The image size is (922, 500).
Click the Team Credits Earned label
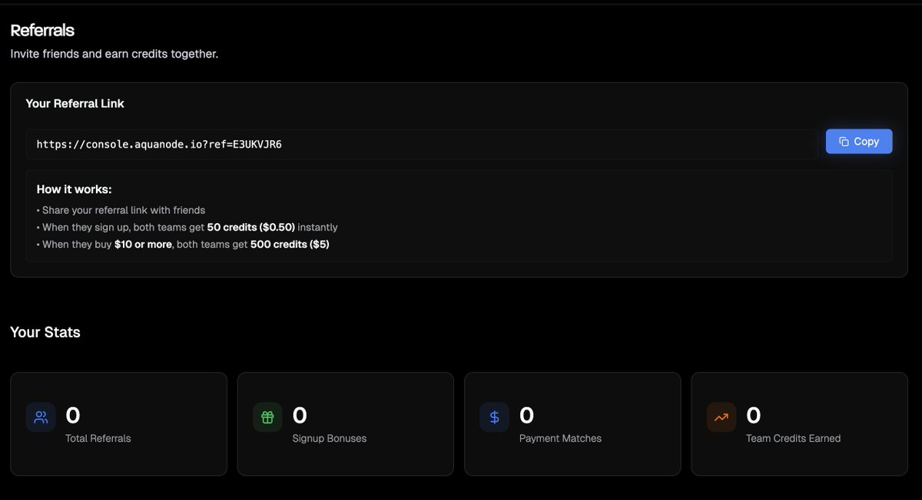[x=793, y=439]
